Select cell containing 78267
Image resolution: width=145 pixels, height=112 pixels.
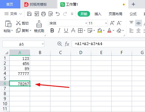pos(20,84)
